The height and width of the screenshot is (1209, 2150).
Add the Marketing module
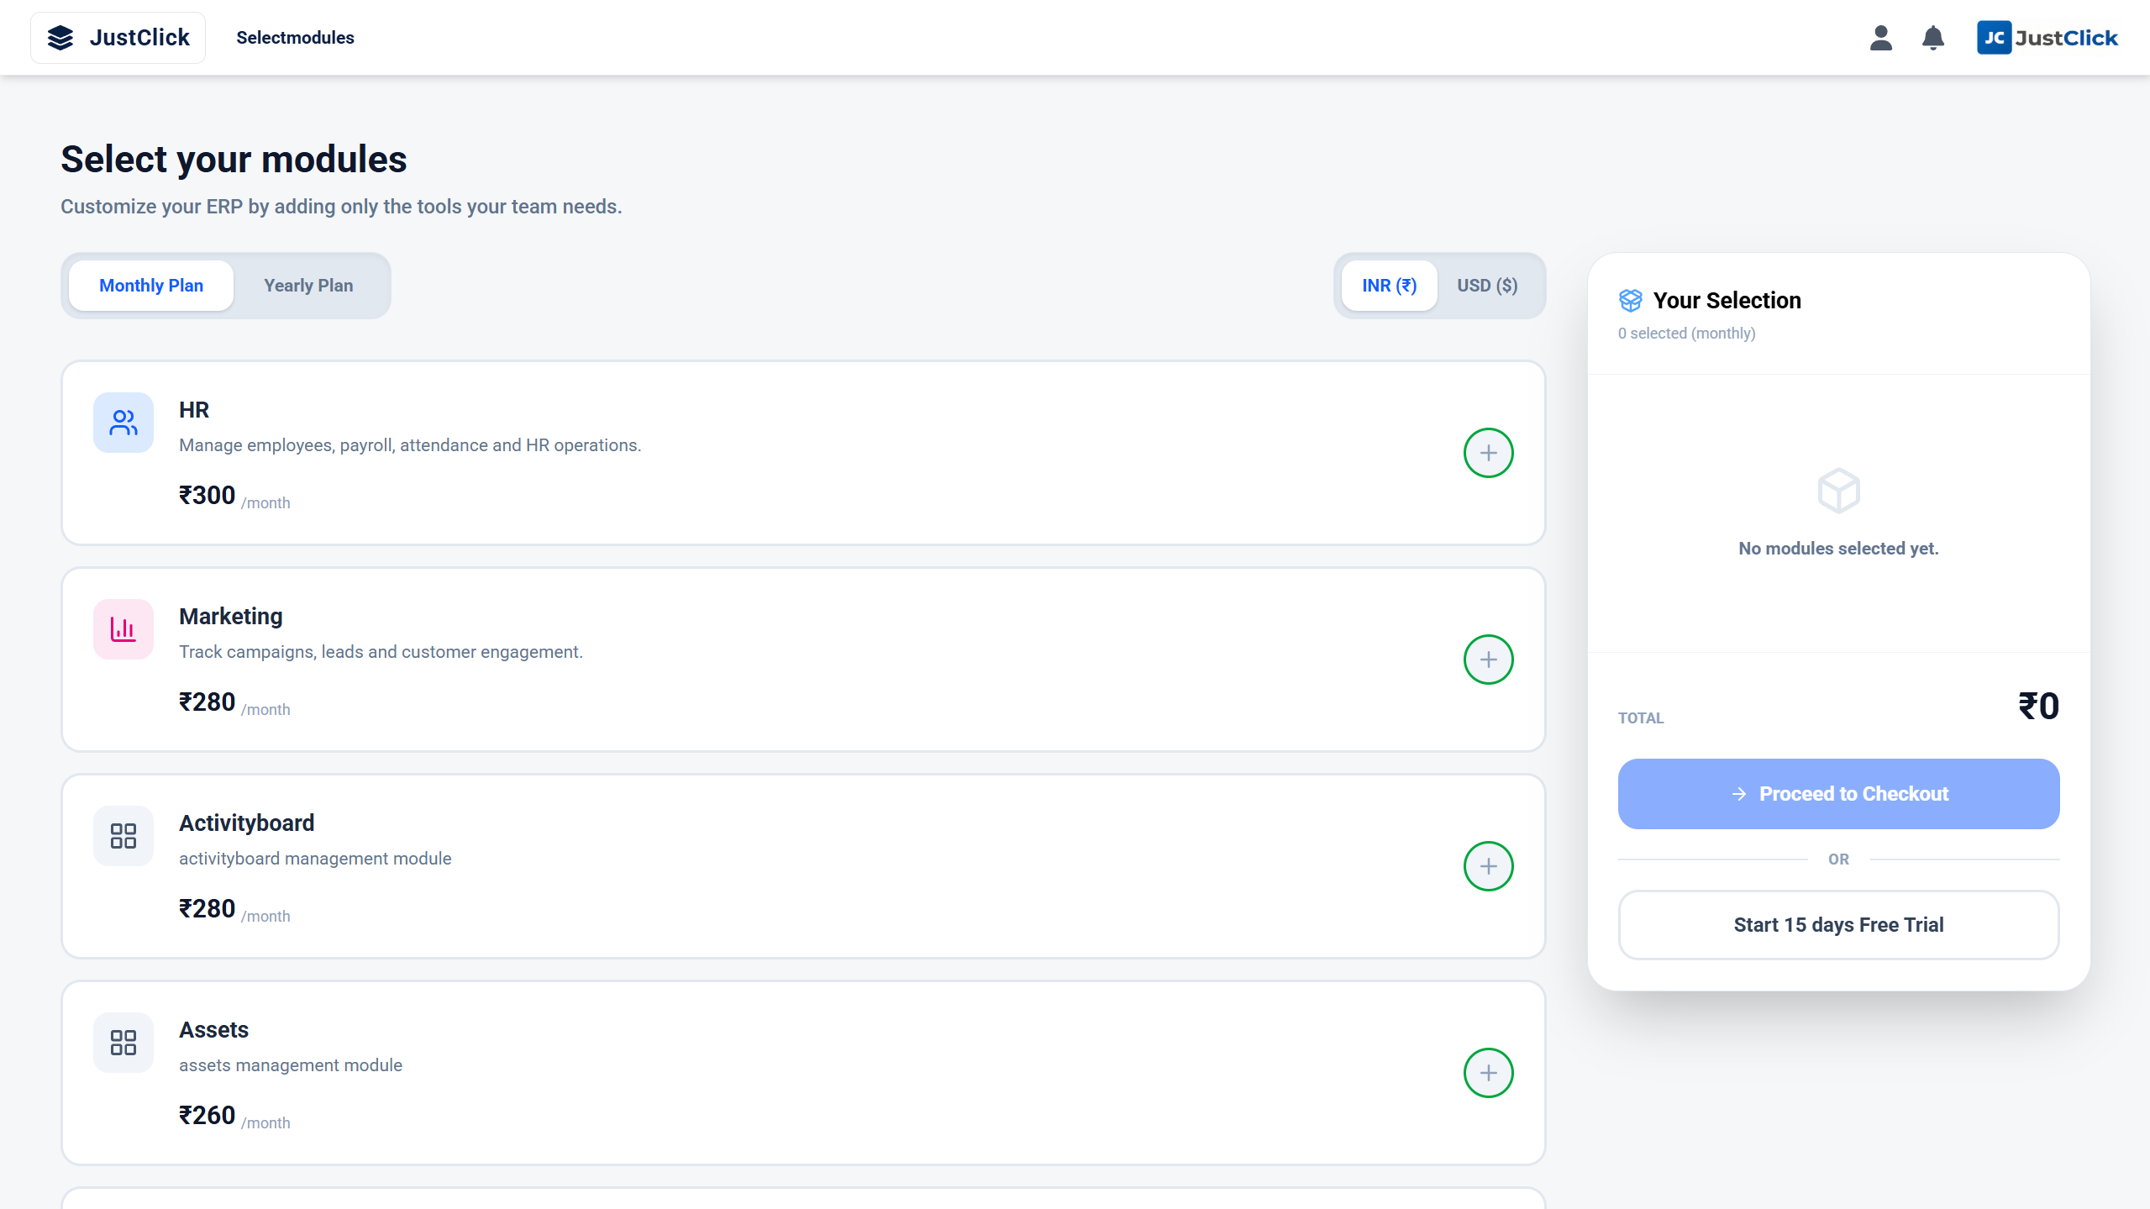1488,660
